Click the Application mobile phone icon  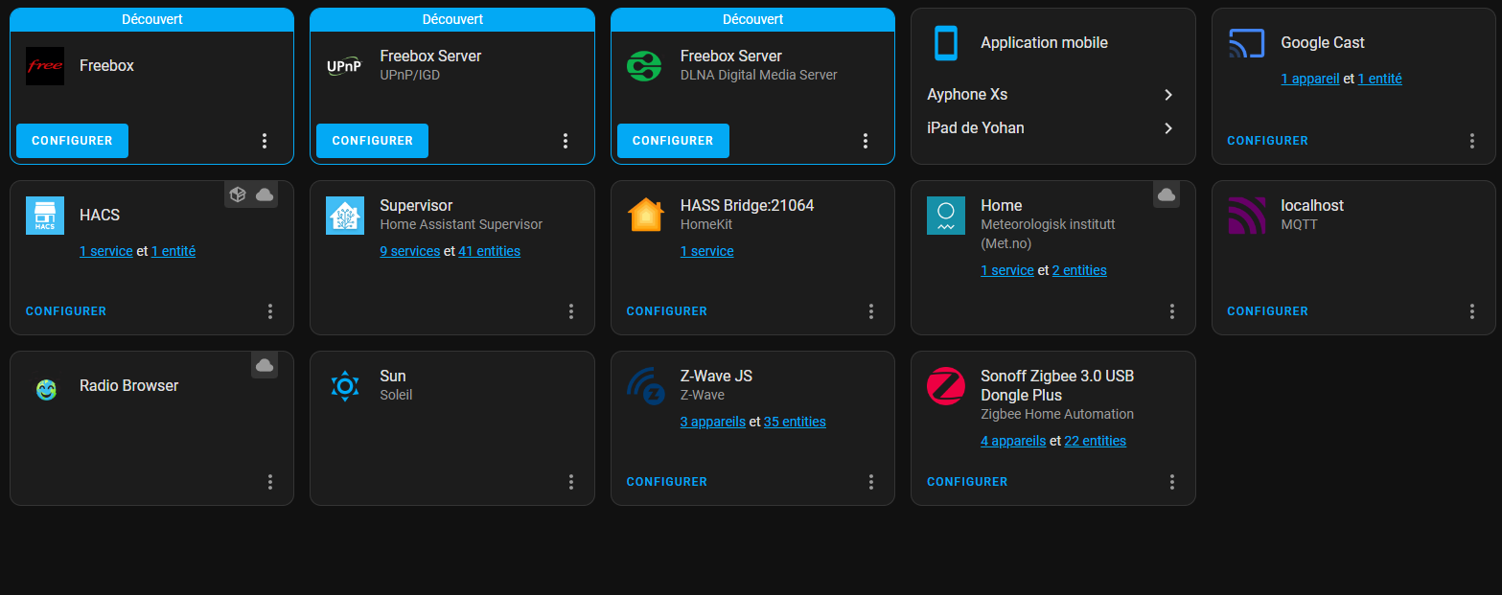click(x=946, y=43)
